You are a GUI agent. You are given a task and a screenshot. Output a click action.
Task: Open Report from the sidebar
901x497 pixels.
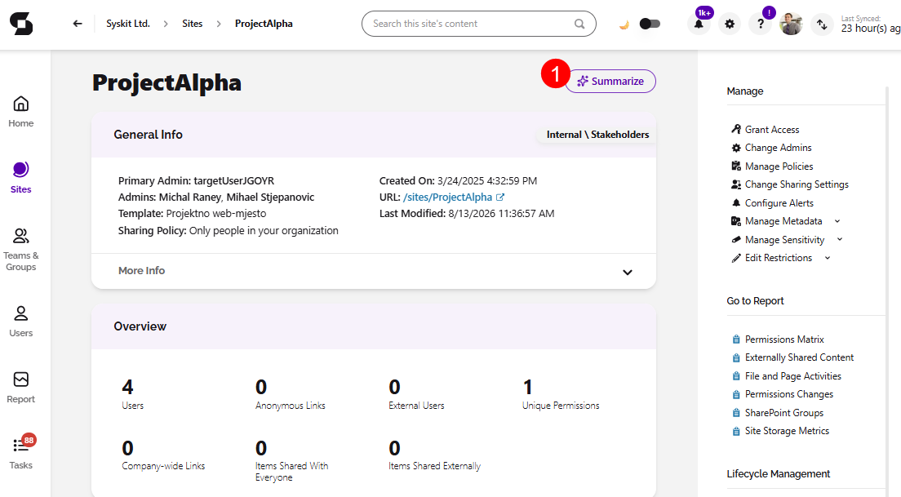point(20,388)
